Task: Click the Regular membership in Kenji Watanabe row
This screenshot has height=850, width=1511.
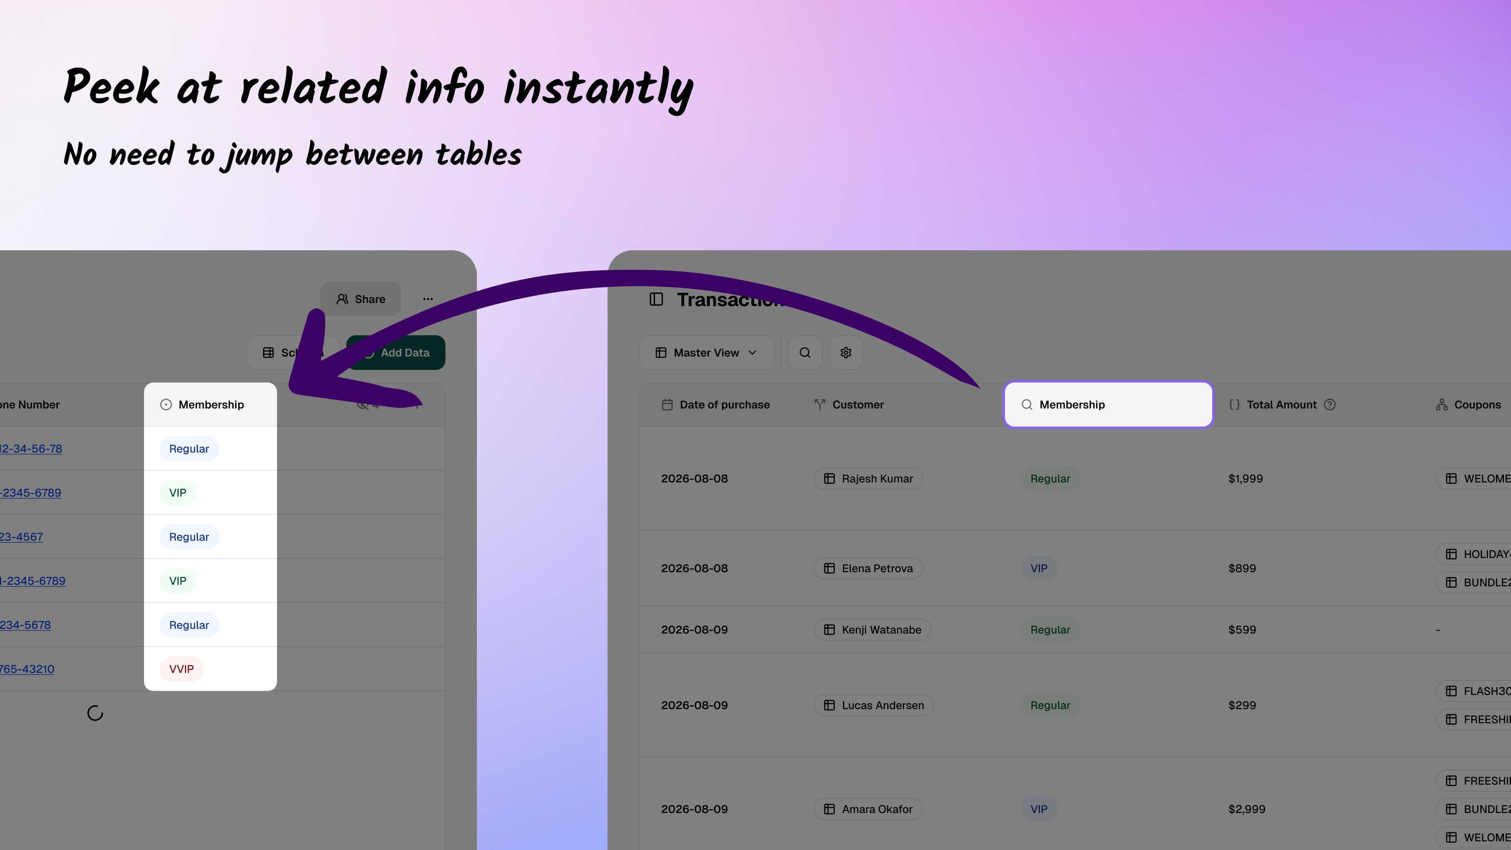Action: click(x=1050, y=630)
